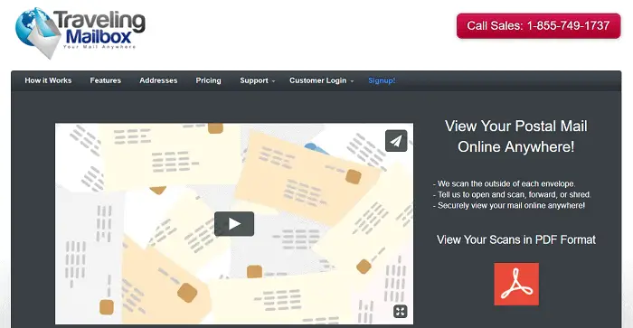This screenshot has width=633, height=328.
Task: Click the View Your Postal Mail heading
Action: [516, 136]
